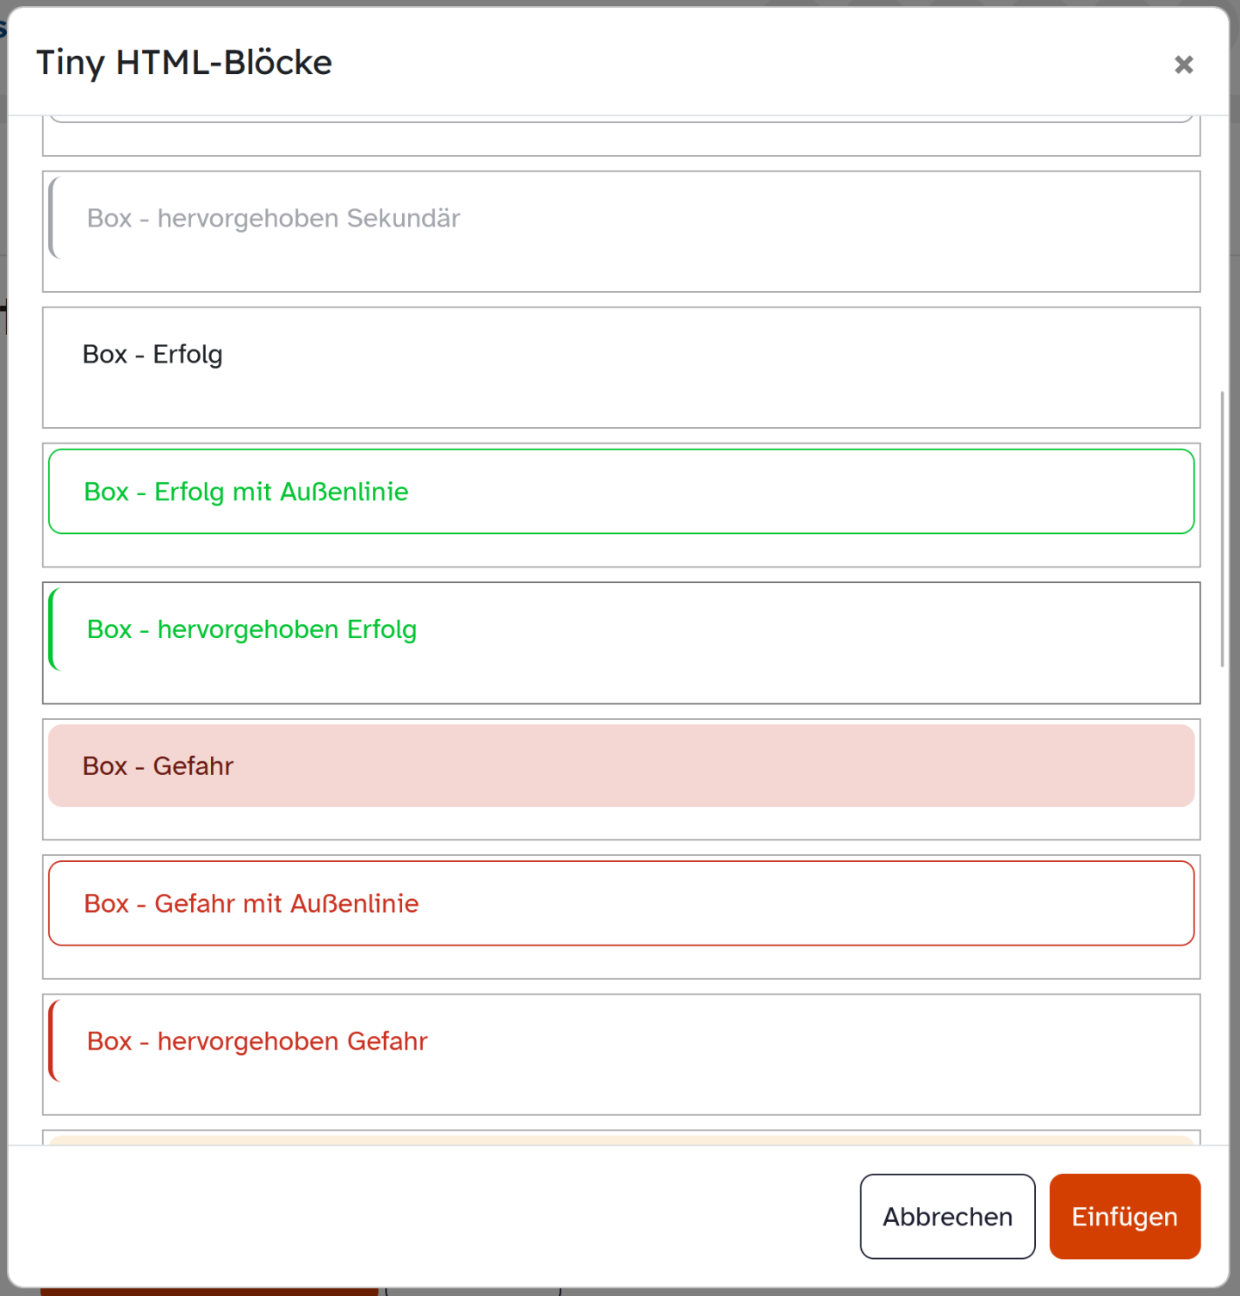Click the red bracket icon beside hervorgehoben Gefahr
This screenshot has width=1240, height=1296.
[54, 1041]
